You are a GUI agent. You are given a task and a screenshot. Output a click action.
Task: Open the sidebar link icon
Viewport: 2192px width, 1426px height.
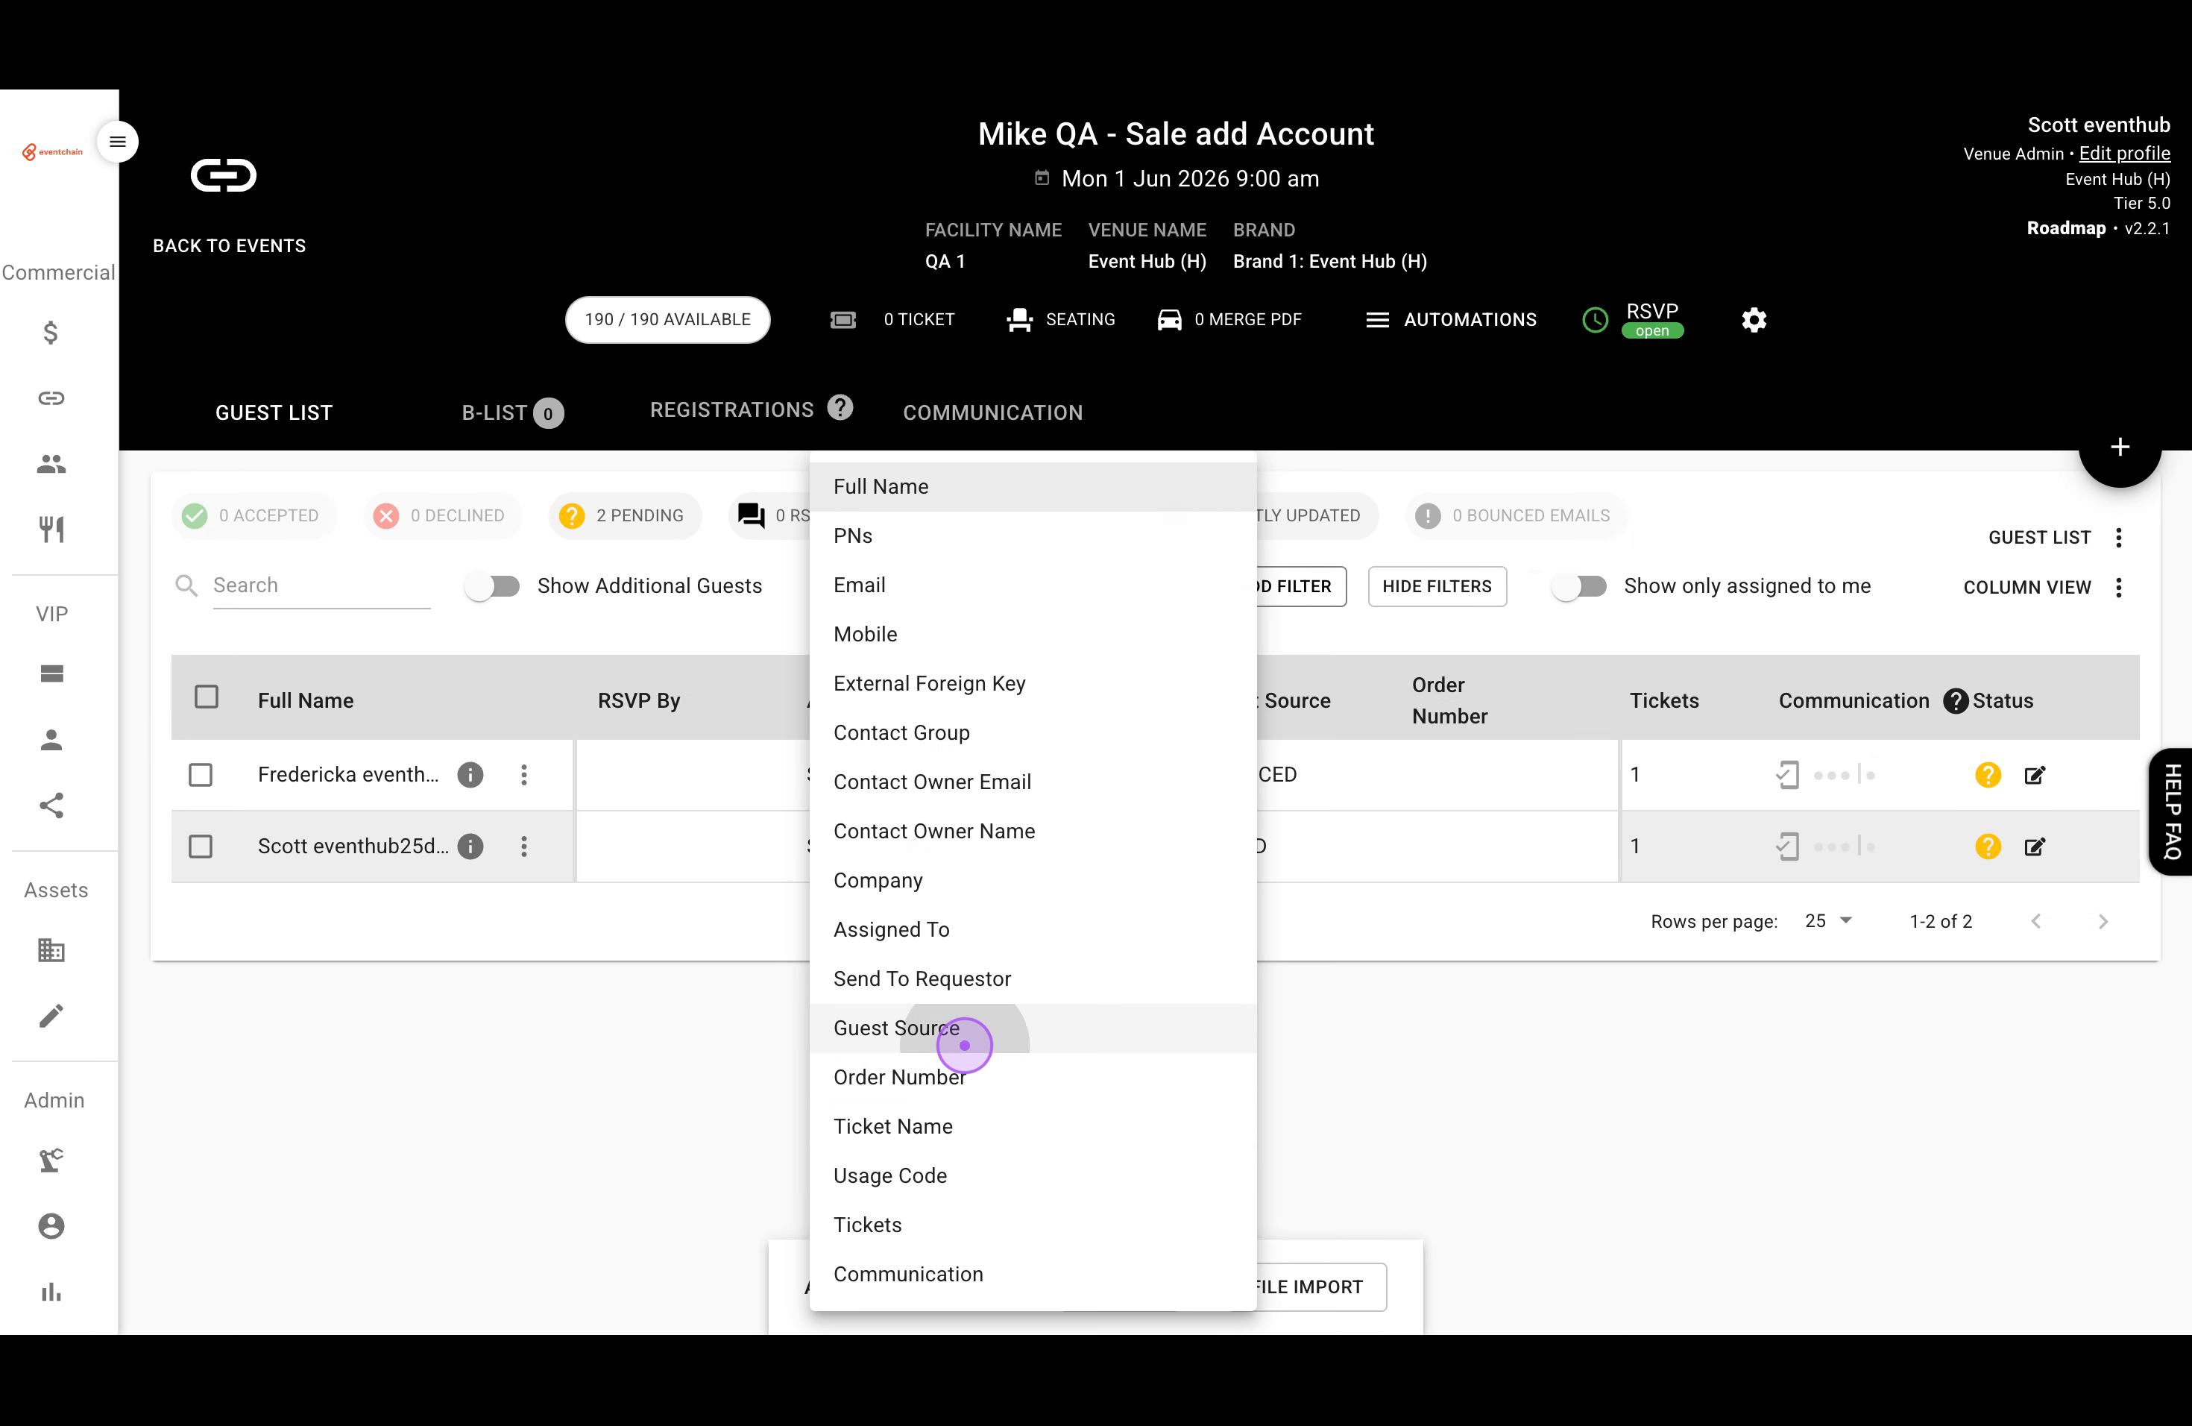[51, 398]
